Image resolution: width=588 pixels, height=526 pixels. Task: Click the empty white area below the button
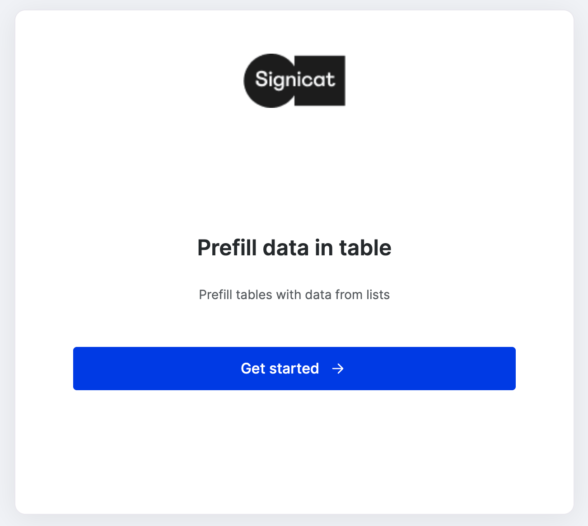(294, 451)
